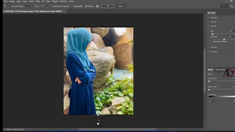The image size is (235, 132).
Task: Expand the Field Blur section
Action: pyautogui.click(x=209, y=18)
